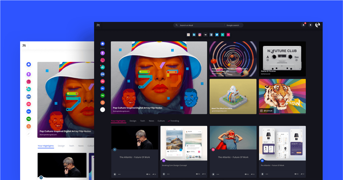Expand the three-dot sidebar menu under Home
This screenshot has width=343, height=180.
(103, 48)
